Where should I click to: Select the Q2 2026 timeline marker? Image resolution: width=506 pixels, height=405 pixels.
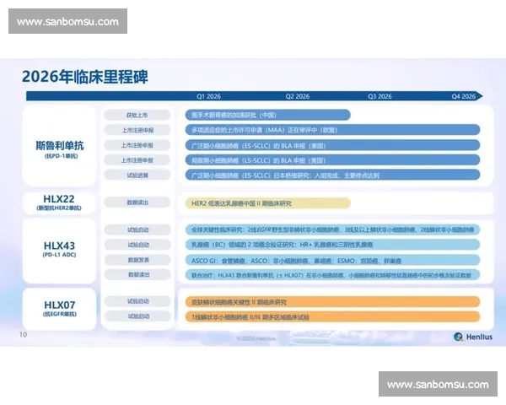298,96
